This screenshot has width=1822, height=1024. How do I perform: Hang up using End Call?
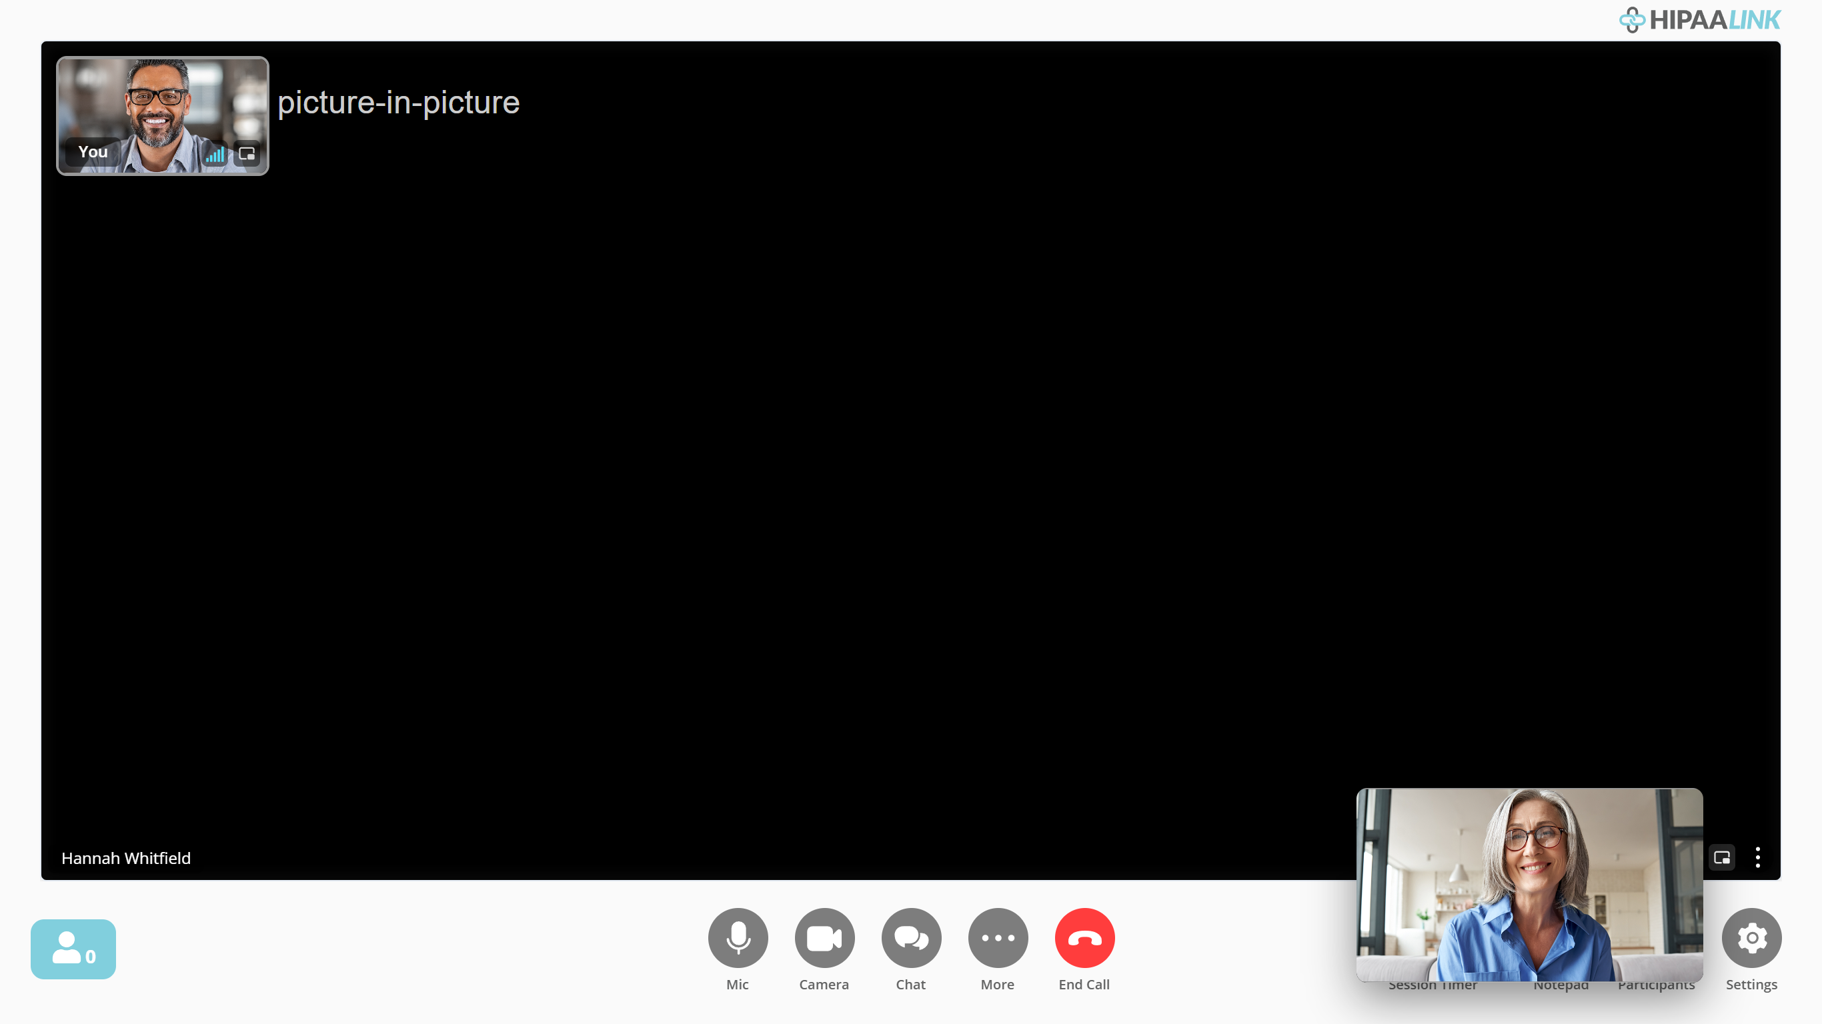click(x=1085, y=938)
